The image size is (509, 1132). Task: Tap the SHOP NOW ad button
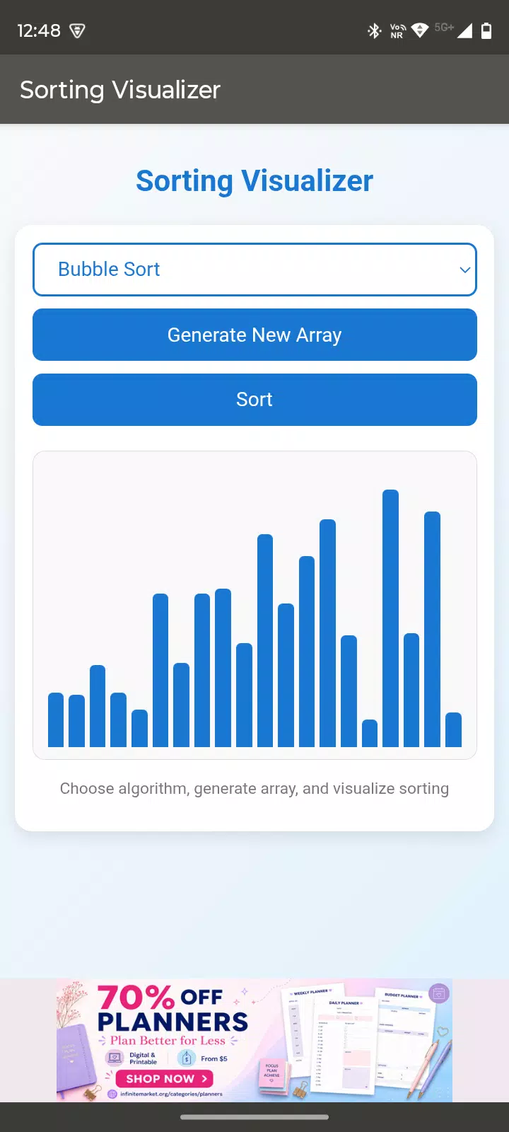(165, 1079)
